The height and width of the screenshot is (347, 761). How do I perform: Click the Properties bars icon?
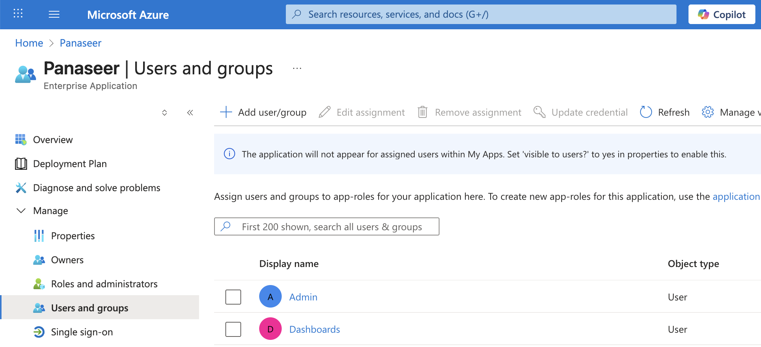click(39, 236)
